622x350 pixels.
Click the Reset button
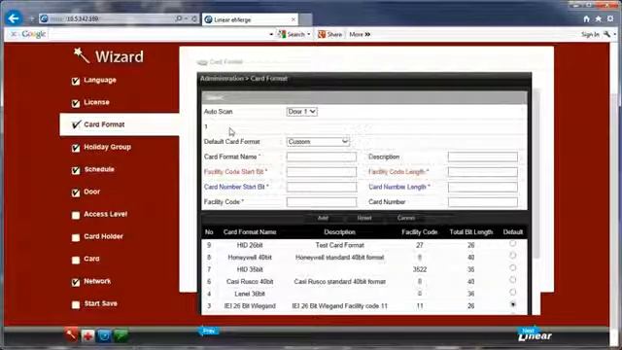(364, 218)
